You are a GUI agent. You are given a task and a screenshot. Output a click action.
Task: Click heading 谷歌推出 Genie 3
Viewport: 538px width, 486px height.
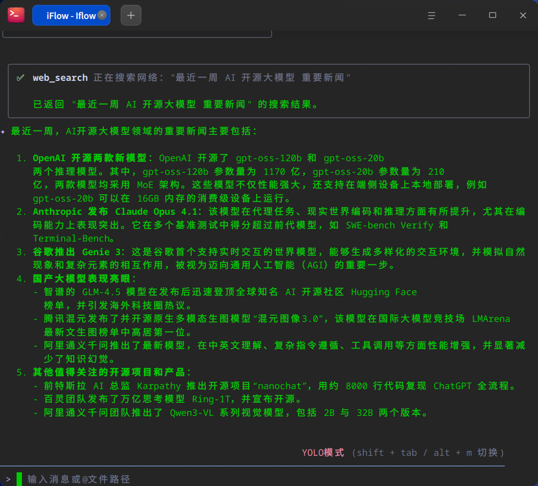(x=77, y=252)
